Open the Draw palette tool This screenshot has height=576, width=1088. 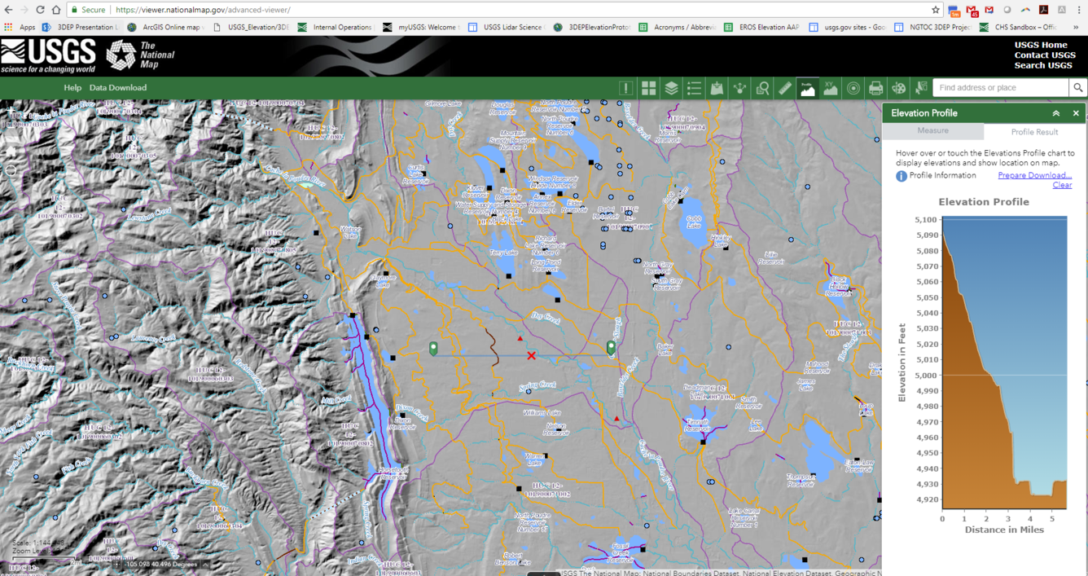coord(898,88)
